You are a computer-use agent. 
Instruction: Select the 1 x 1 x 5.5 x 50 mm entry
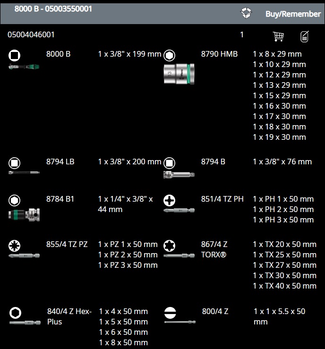pyautogui.click(x=280, y=316)
